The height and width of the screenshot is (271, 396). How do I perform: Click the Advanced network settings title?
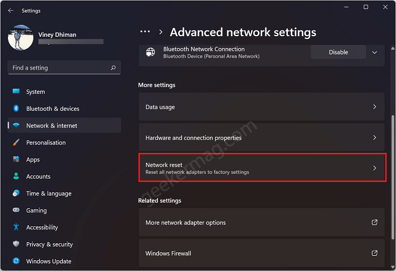pyautogui.click(x=243, y=32)
